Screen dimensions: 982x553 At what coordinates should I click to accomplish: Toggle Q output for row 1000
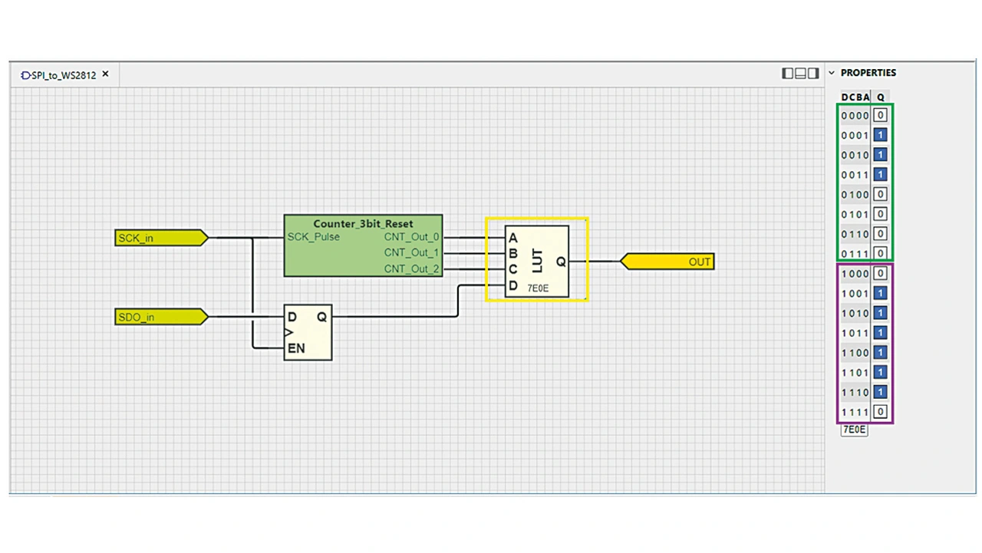pyautogui.click(x=881, y=274)
